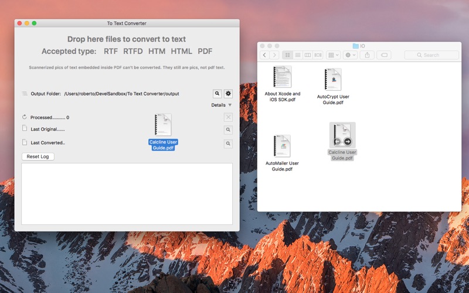Click the Processed refresh arrow icon
The image size is (469, 293).
click(25, 117)
